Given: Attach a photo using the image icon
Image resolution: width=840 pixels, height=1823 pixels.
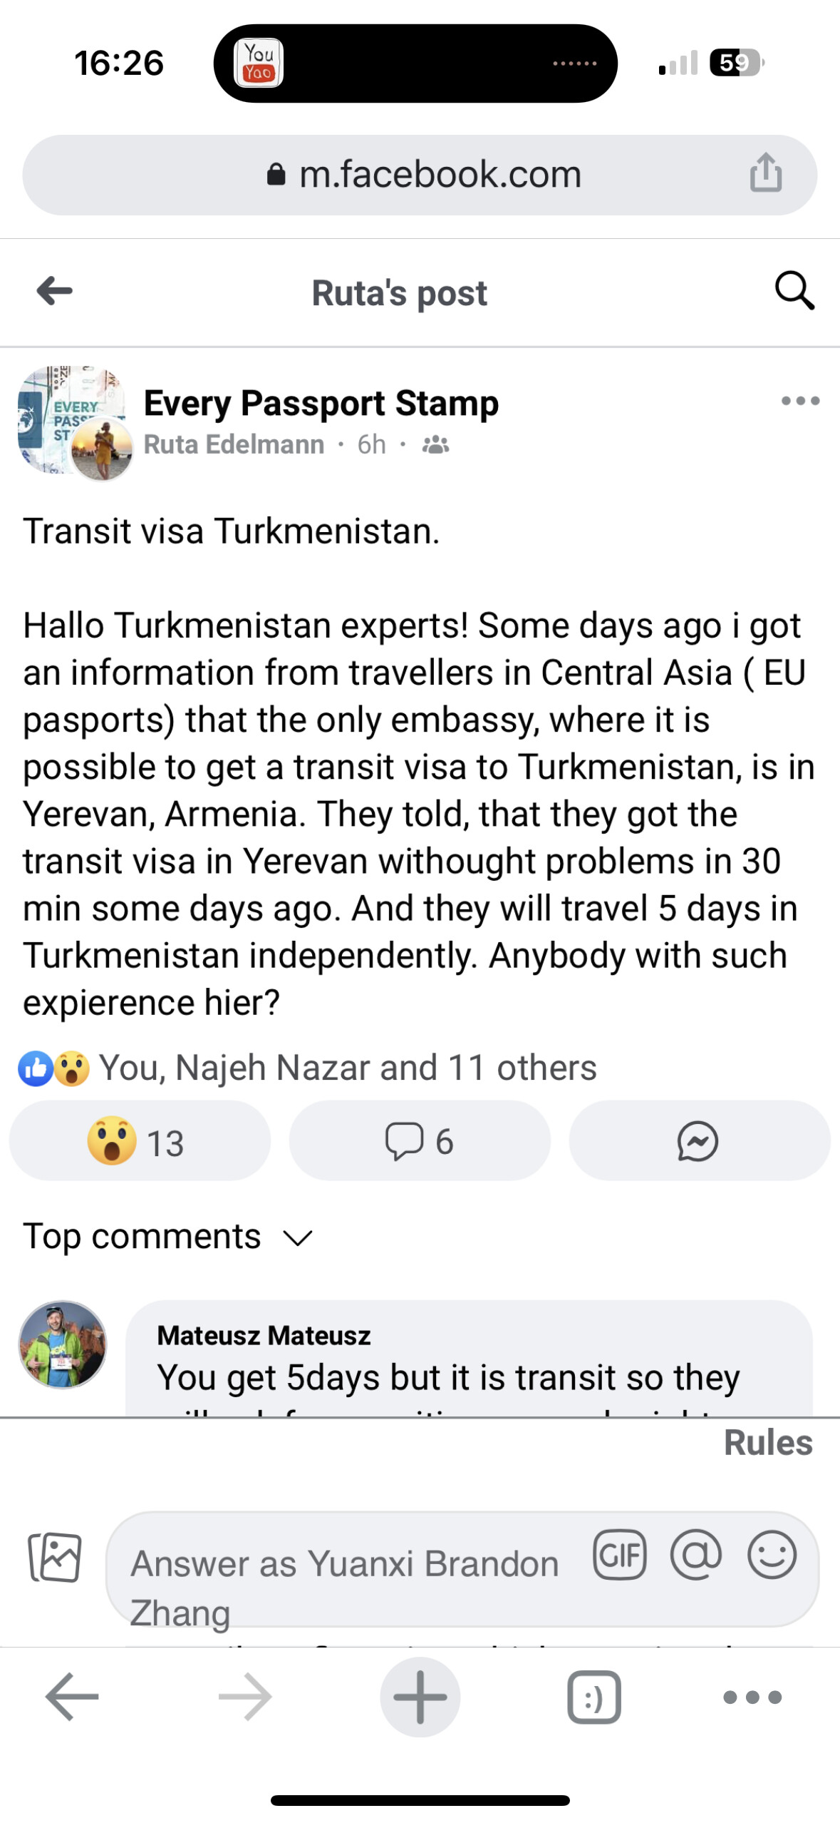Looking at the screenshot, I should (55, 1556).
